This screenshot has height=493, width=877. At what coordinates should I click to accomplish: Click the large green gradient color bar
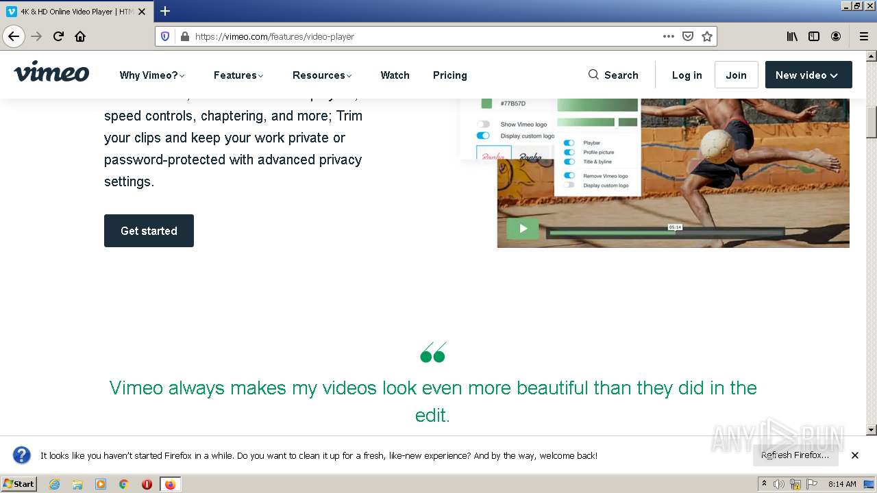(597, 105)
